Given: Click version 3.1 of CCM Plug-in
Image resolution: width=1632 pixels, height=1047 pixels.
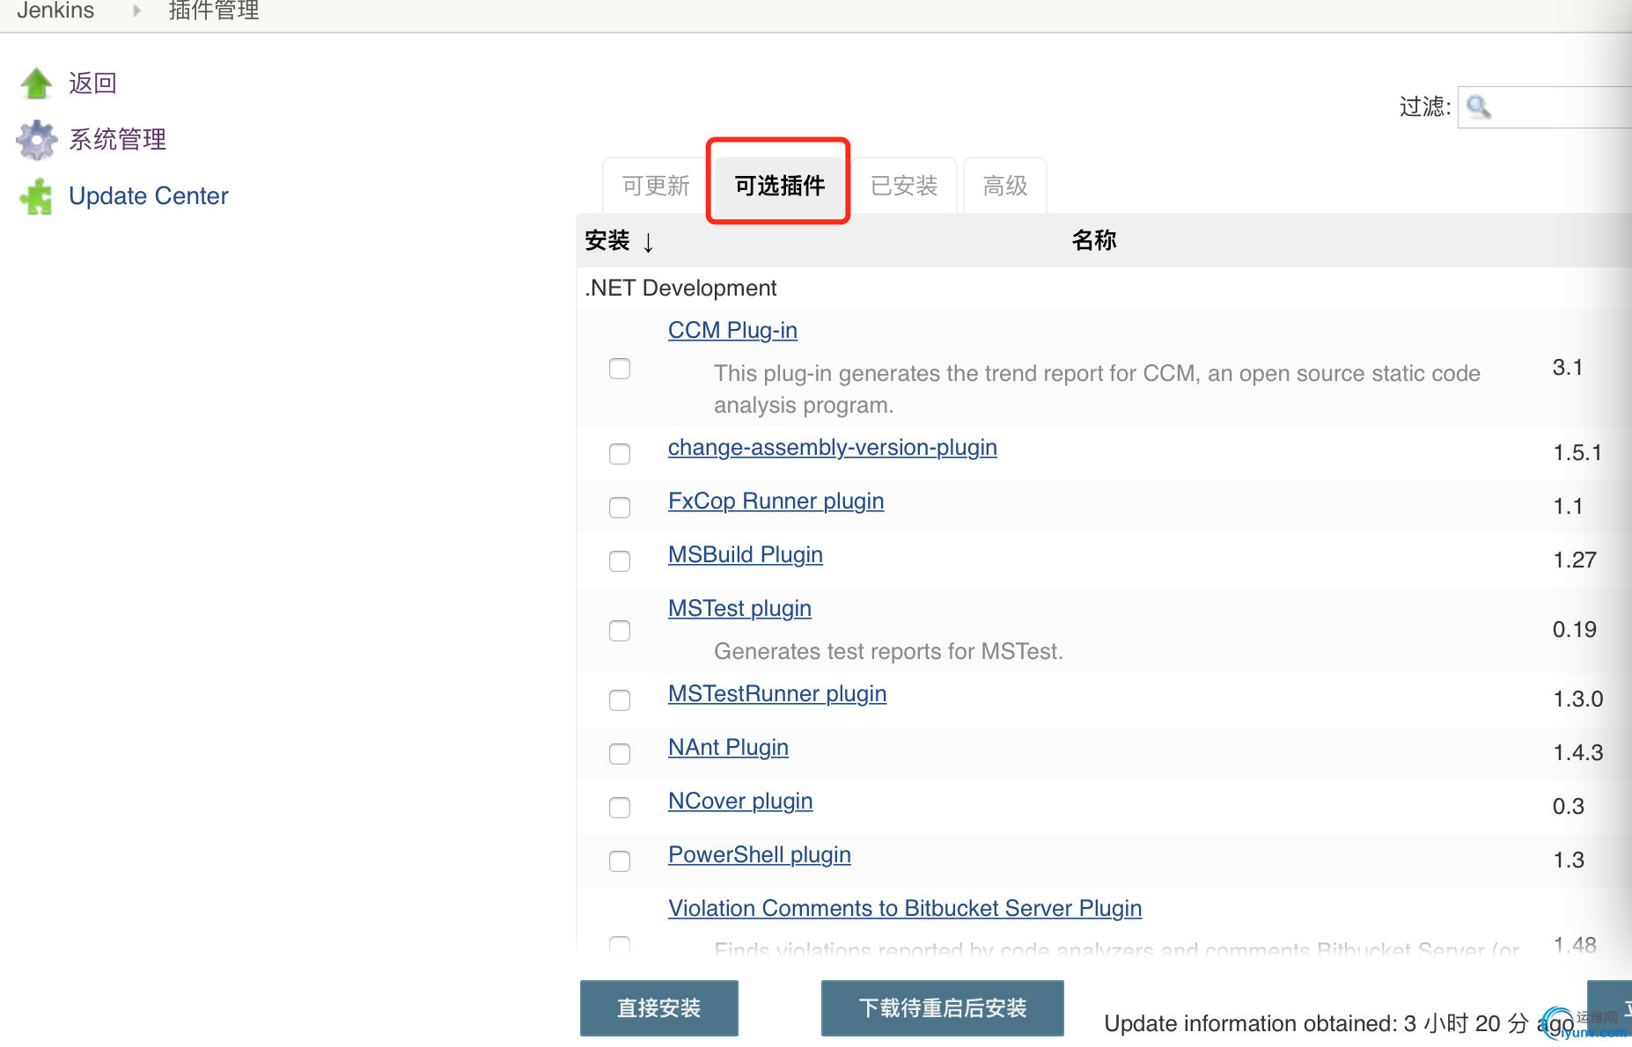Looking at the screenshot, I should pyautogui.click(x=1568, y=368).
